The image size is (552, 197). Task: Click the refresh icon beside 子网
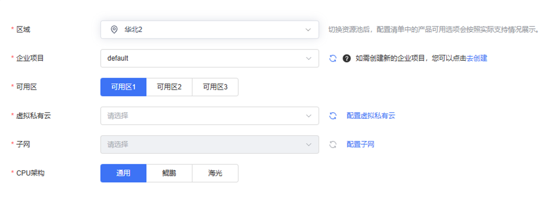(x=333, y=145)
